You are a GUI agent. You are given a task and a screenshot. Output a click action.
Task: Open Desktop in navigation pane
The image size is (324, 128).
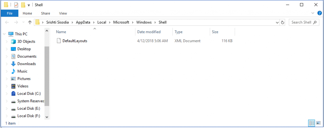click(24, 49)
